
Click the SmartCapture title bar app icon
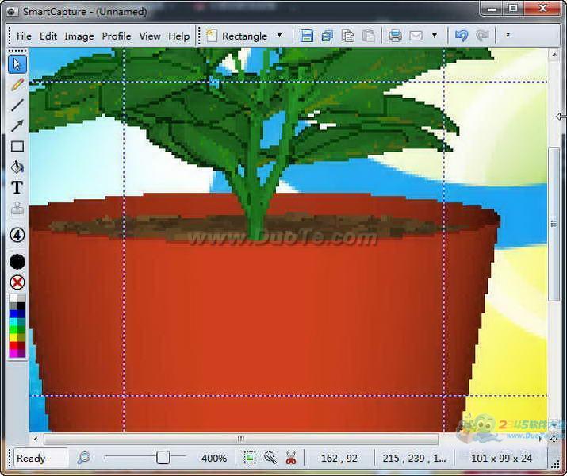coord(11,12)
